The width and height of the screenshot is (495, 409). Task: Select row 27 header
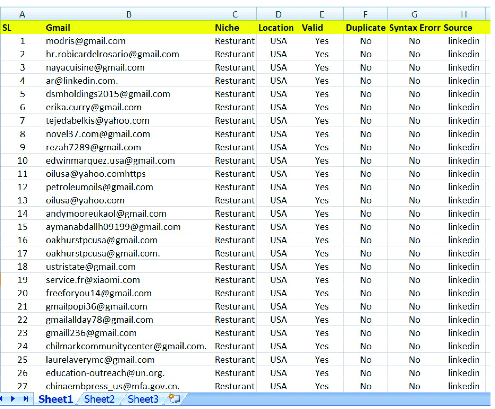(x=22, y=386)
